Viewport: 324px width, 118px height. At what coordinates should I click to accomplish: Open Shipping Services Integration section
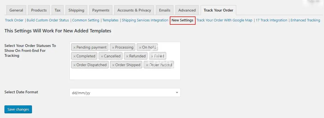145,20
